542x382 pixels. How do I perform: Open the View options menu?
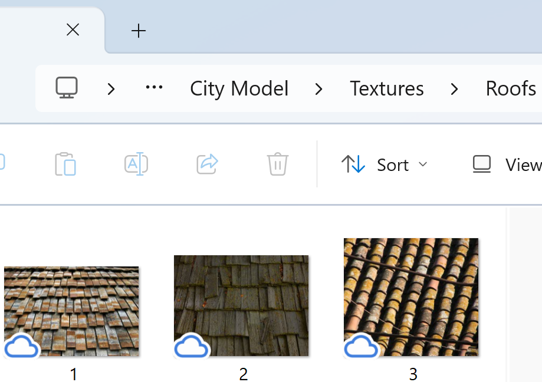click(507, 164)
